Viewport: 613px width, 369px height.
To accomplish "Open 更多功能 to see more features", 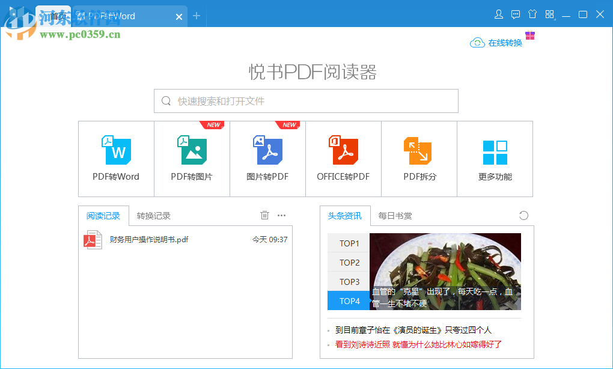I will tap(494, 159).
